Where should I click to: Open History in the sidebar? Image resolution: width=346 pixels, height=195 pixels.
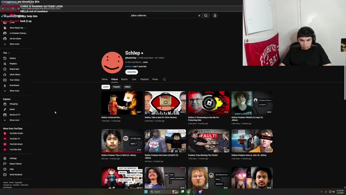tap(13, 58)
